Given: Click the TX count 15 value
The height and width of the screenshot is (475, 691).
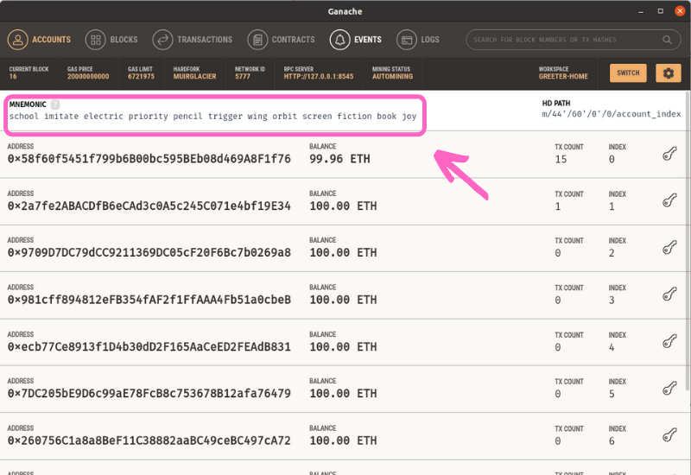Looking at the screenshot, I should (561, 159).
